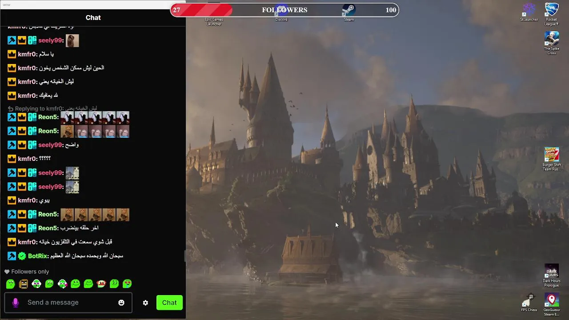Click the green Chat send button
This screenshot has width=569, height=320.
pyautogui.click(x=169, y=303)
